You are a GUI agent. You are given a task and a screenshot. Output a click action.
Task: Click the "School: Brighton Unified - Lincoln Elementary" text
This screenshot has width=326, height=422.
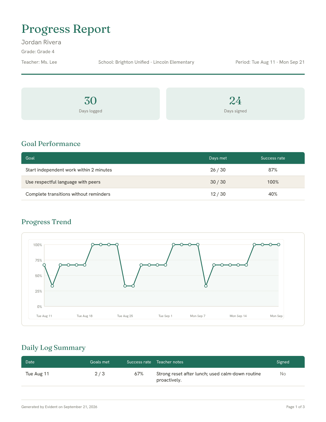[x=146, y=62]
